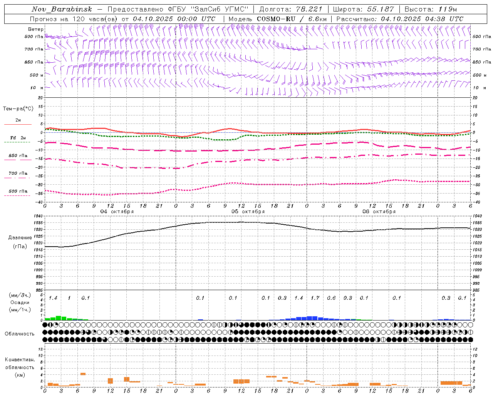Click the Тем-ра(°C) panel label

18,109
